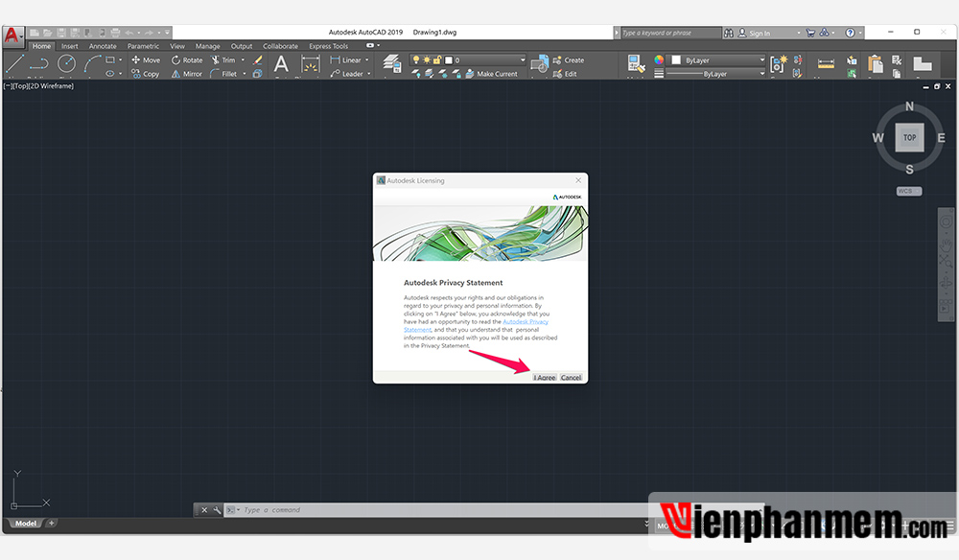This screenshot has height=560, width=959.
Task: Click the Base view icon
Action: click(x=923, y=63)
